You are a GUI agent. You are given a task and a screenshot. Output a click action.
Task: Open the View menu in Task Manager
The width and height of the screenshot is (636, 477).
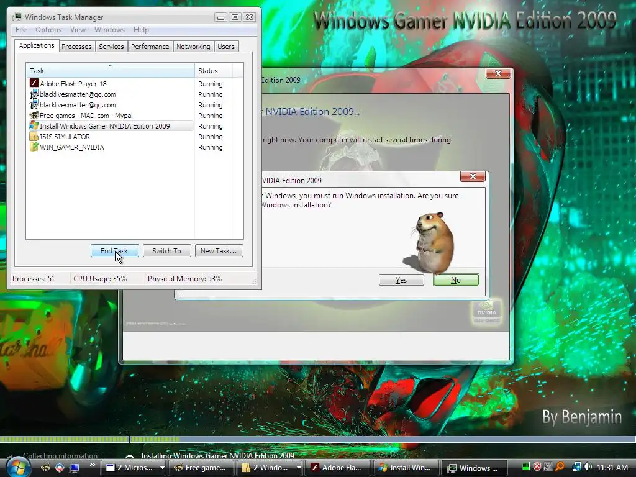click(78, 30)
